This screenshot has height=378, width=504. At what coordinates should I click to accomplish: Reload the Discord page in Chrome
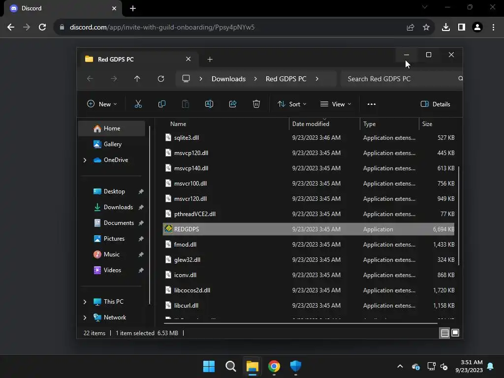point(42,28)
